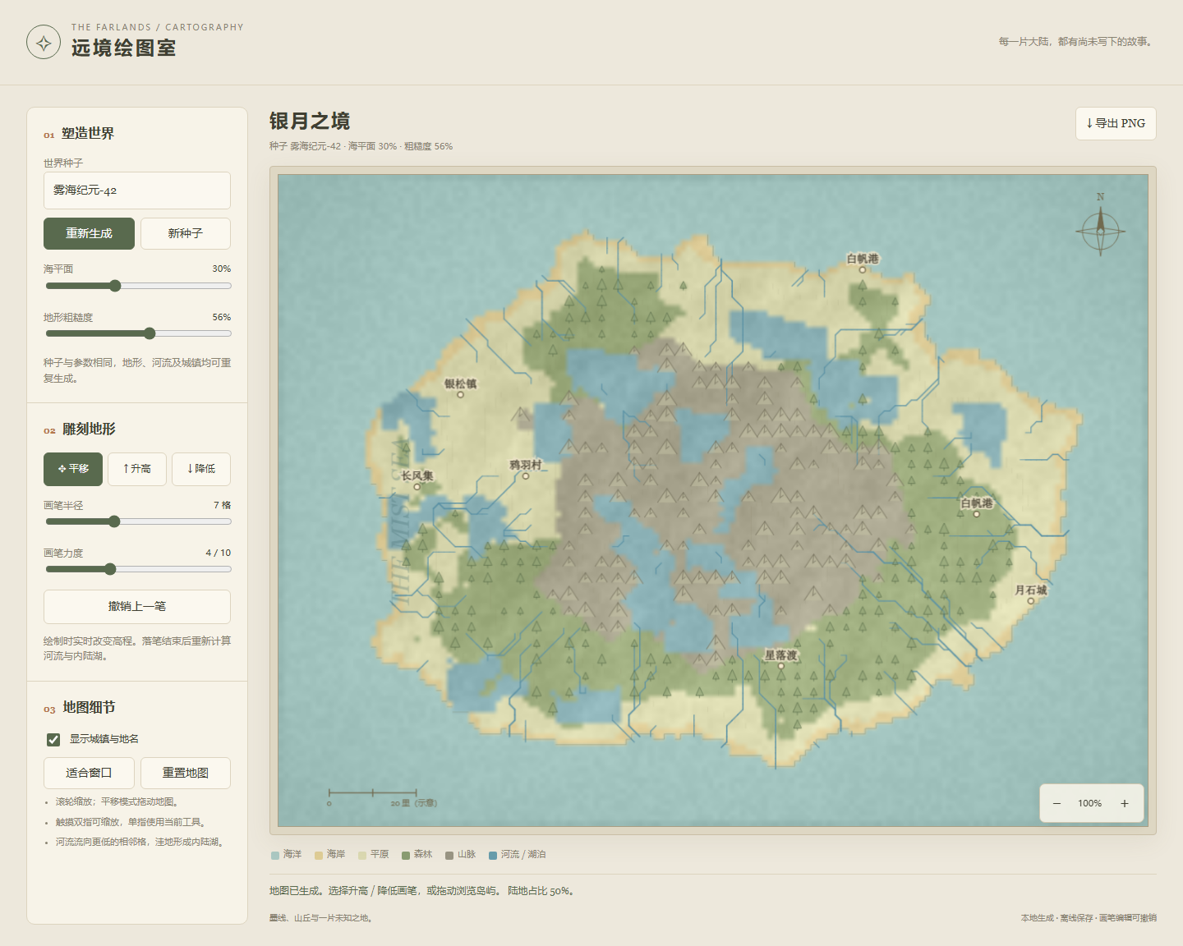Toggle the 显示城镇与地名 checkbox
The height and width of the screenshot is (946, 1183).
[53, 739]
